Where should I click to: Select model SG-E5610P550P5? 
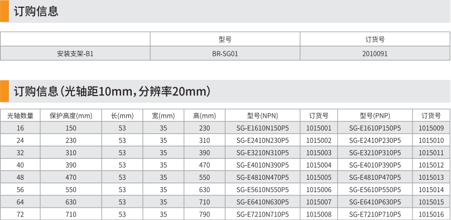375,190
